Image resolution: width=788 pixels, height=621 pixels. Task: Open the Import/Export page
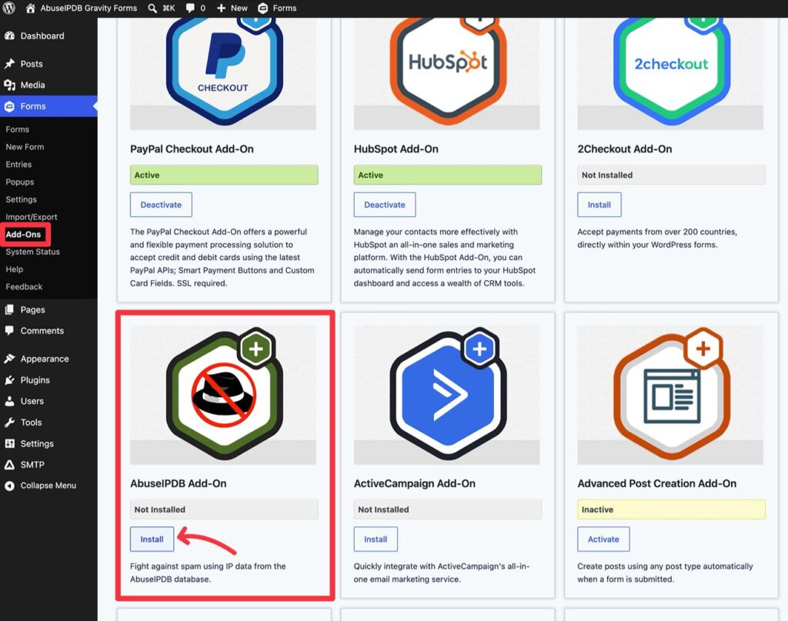coord(31,217)
